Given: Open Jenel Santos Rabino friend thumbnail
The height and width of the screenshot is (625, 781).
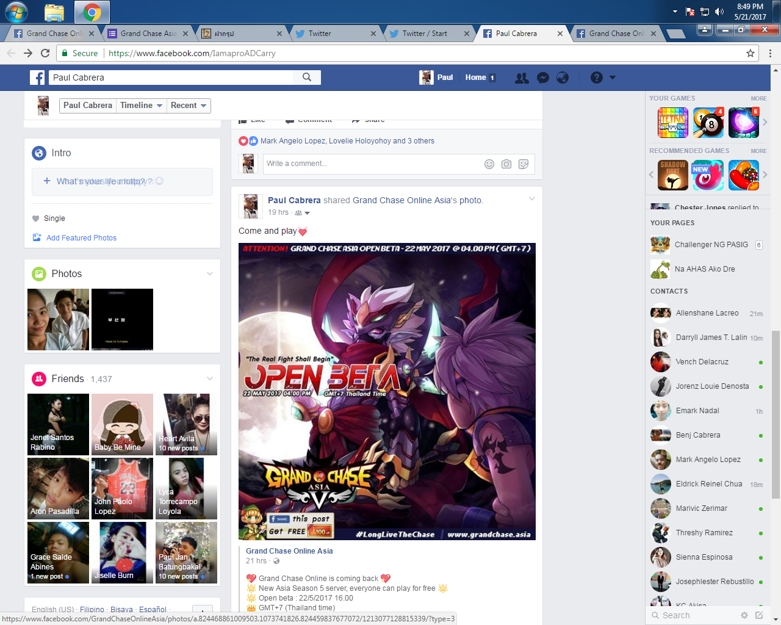Looking at the screenshot, I should click(x=58, y=424).
